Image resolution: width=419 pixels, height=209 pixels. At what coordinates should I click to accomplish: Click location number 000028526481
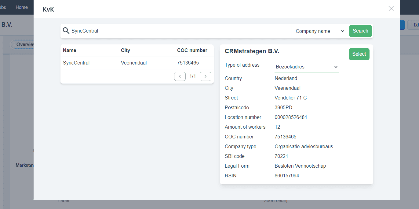point(291,117)
